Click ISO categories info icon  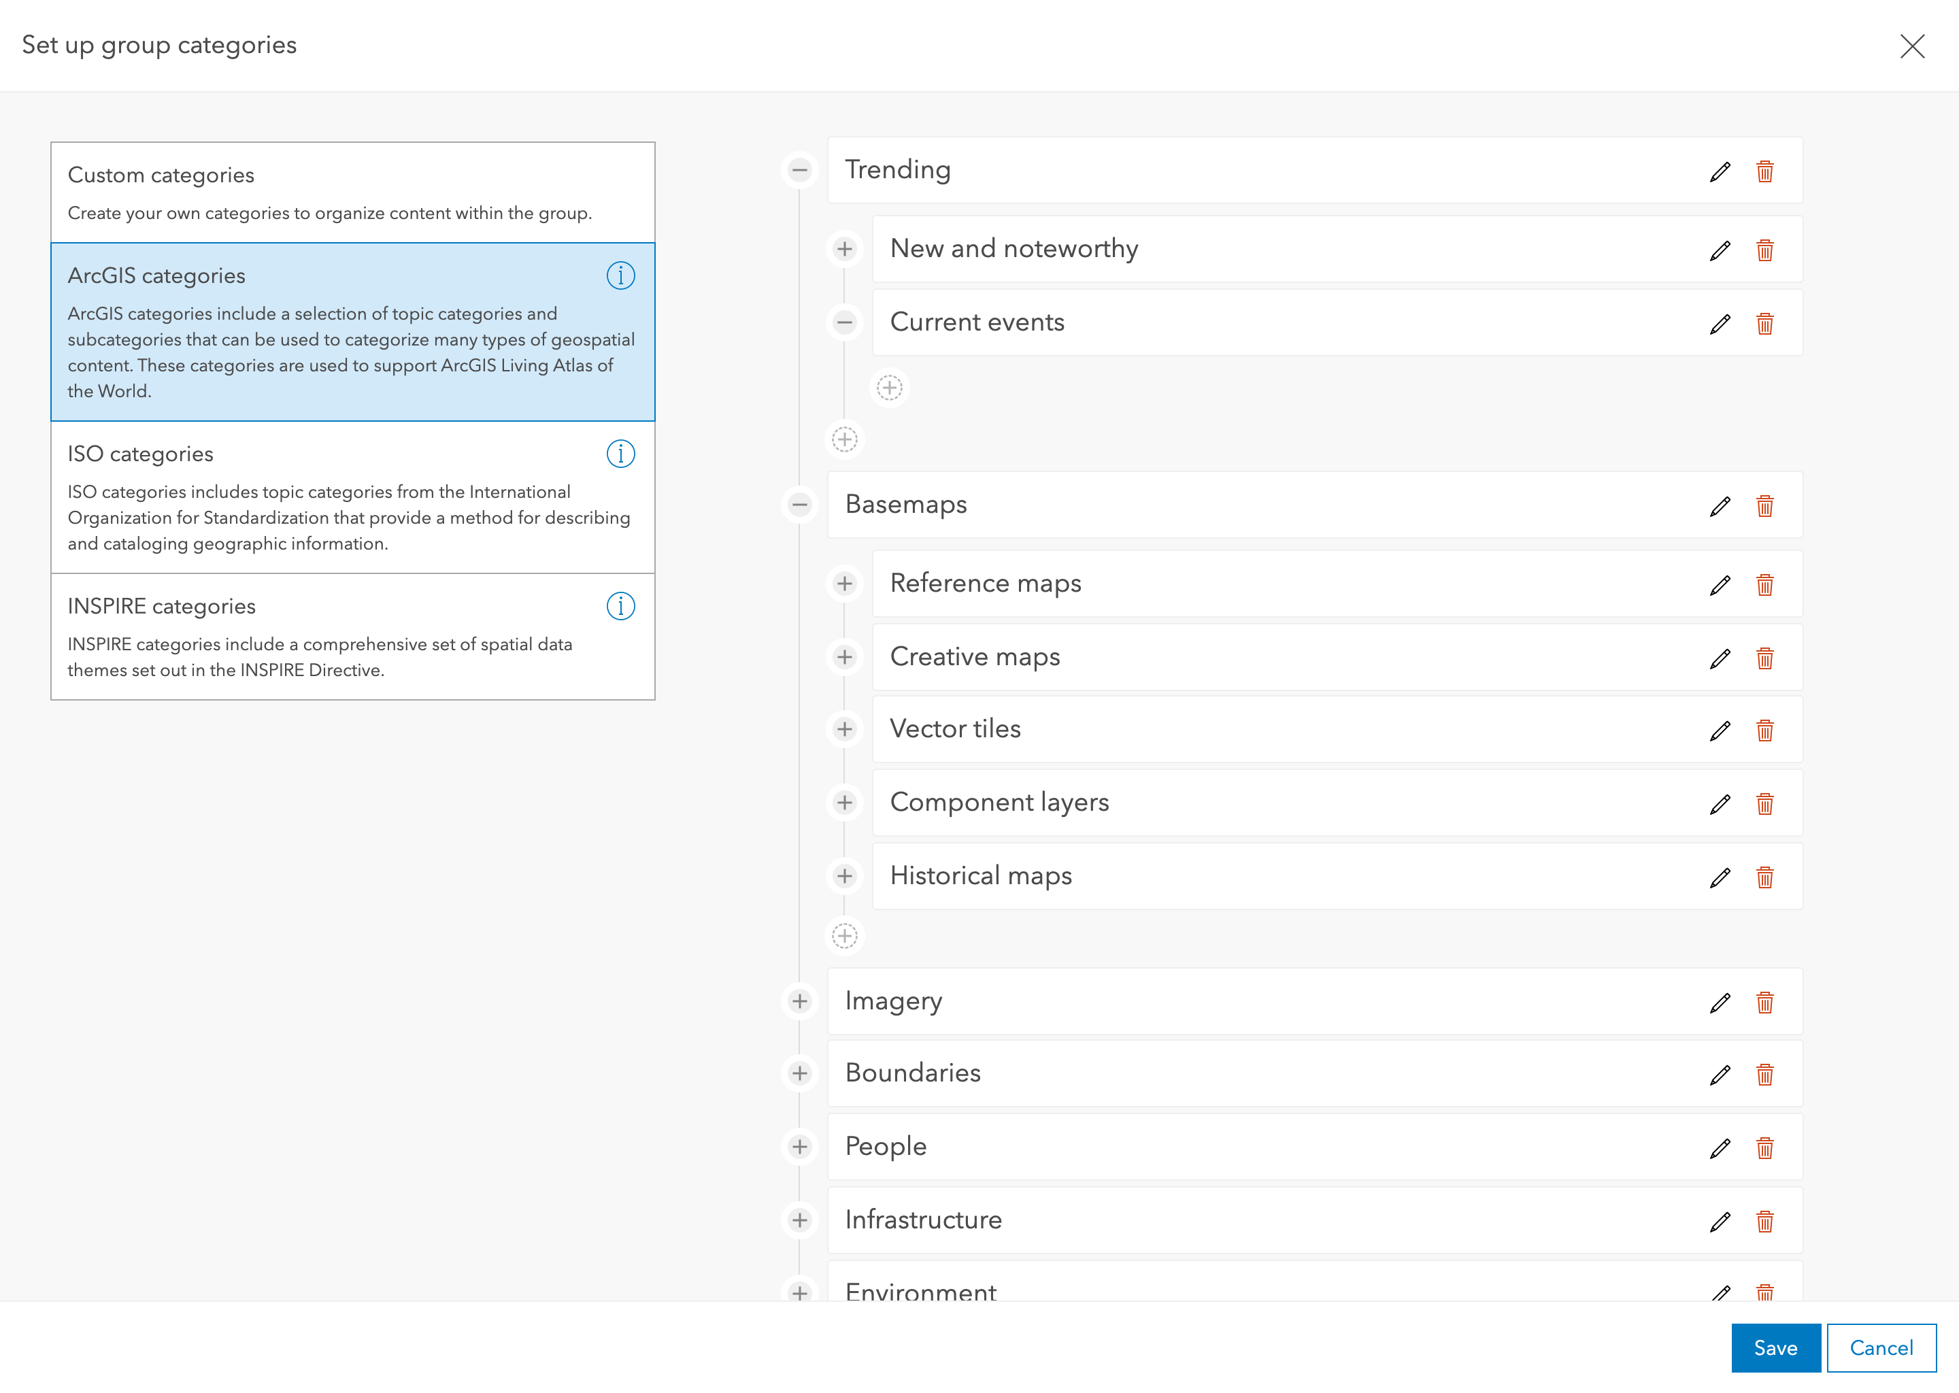[620, 454]
